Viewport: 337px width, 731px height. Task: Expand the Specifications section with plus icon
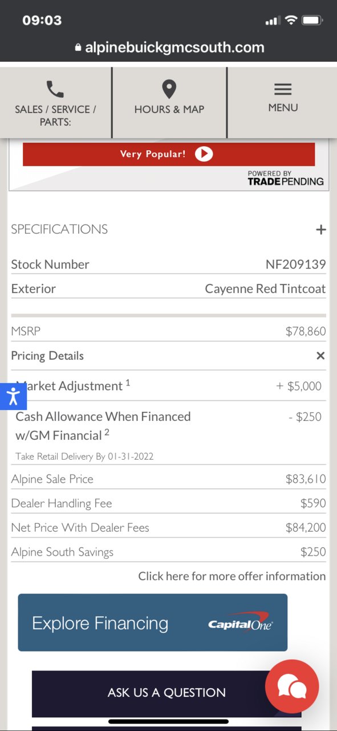click(x=321, y=230)
